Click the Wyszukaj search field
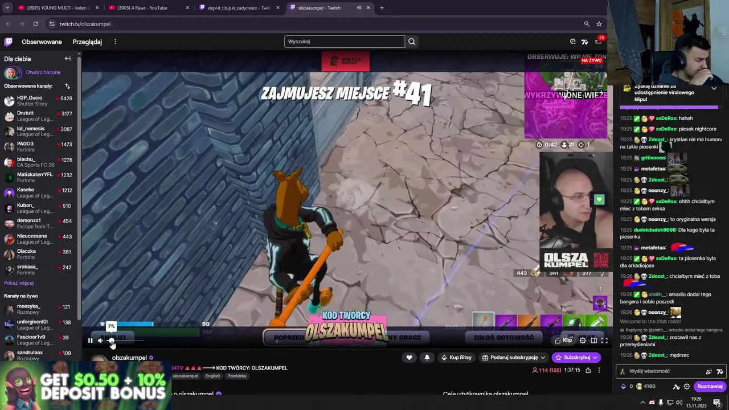729x410 pixels. 345,42
